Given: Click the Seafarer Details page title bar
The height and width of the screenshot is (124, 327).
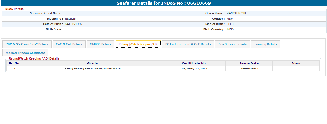Looking at the screenshot, I should [x=163, y=3].
